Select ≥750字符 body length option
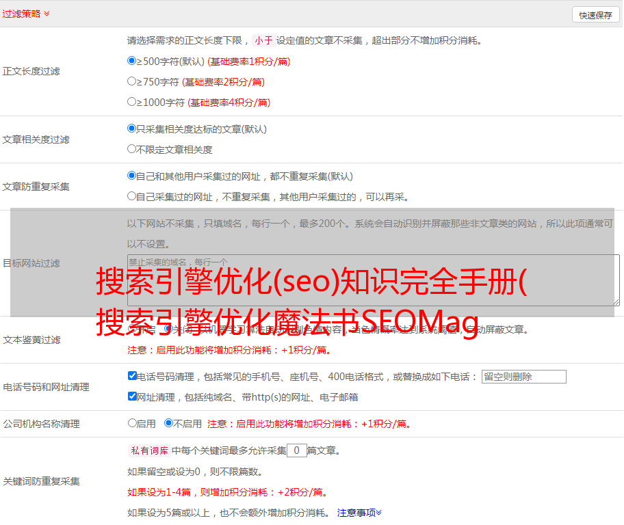Viewport: 624px width, 525px height. [x=131, y=81]
